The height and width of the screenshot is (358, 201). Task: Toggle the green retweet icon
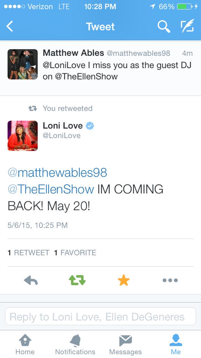point(77,280)
